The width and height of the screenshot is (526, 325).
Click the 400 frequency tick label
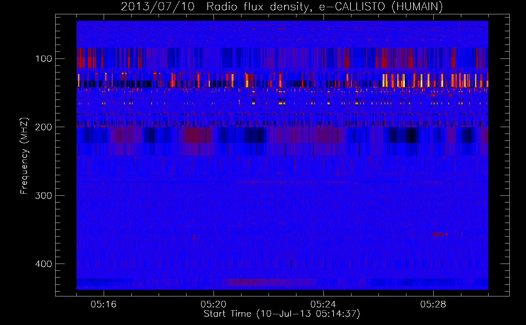44,264
